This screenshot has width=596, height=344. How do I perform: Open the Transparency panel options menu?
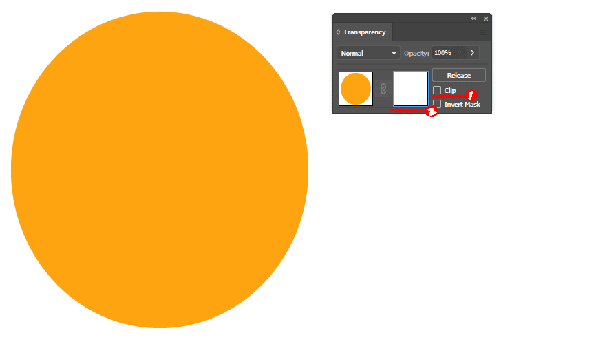pos(484,32)
